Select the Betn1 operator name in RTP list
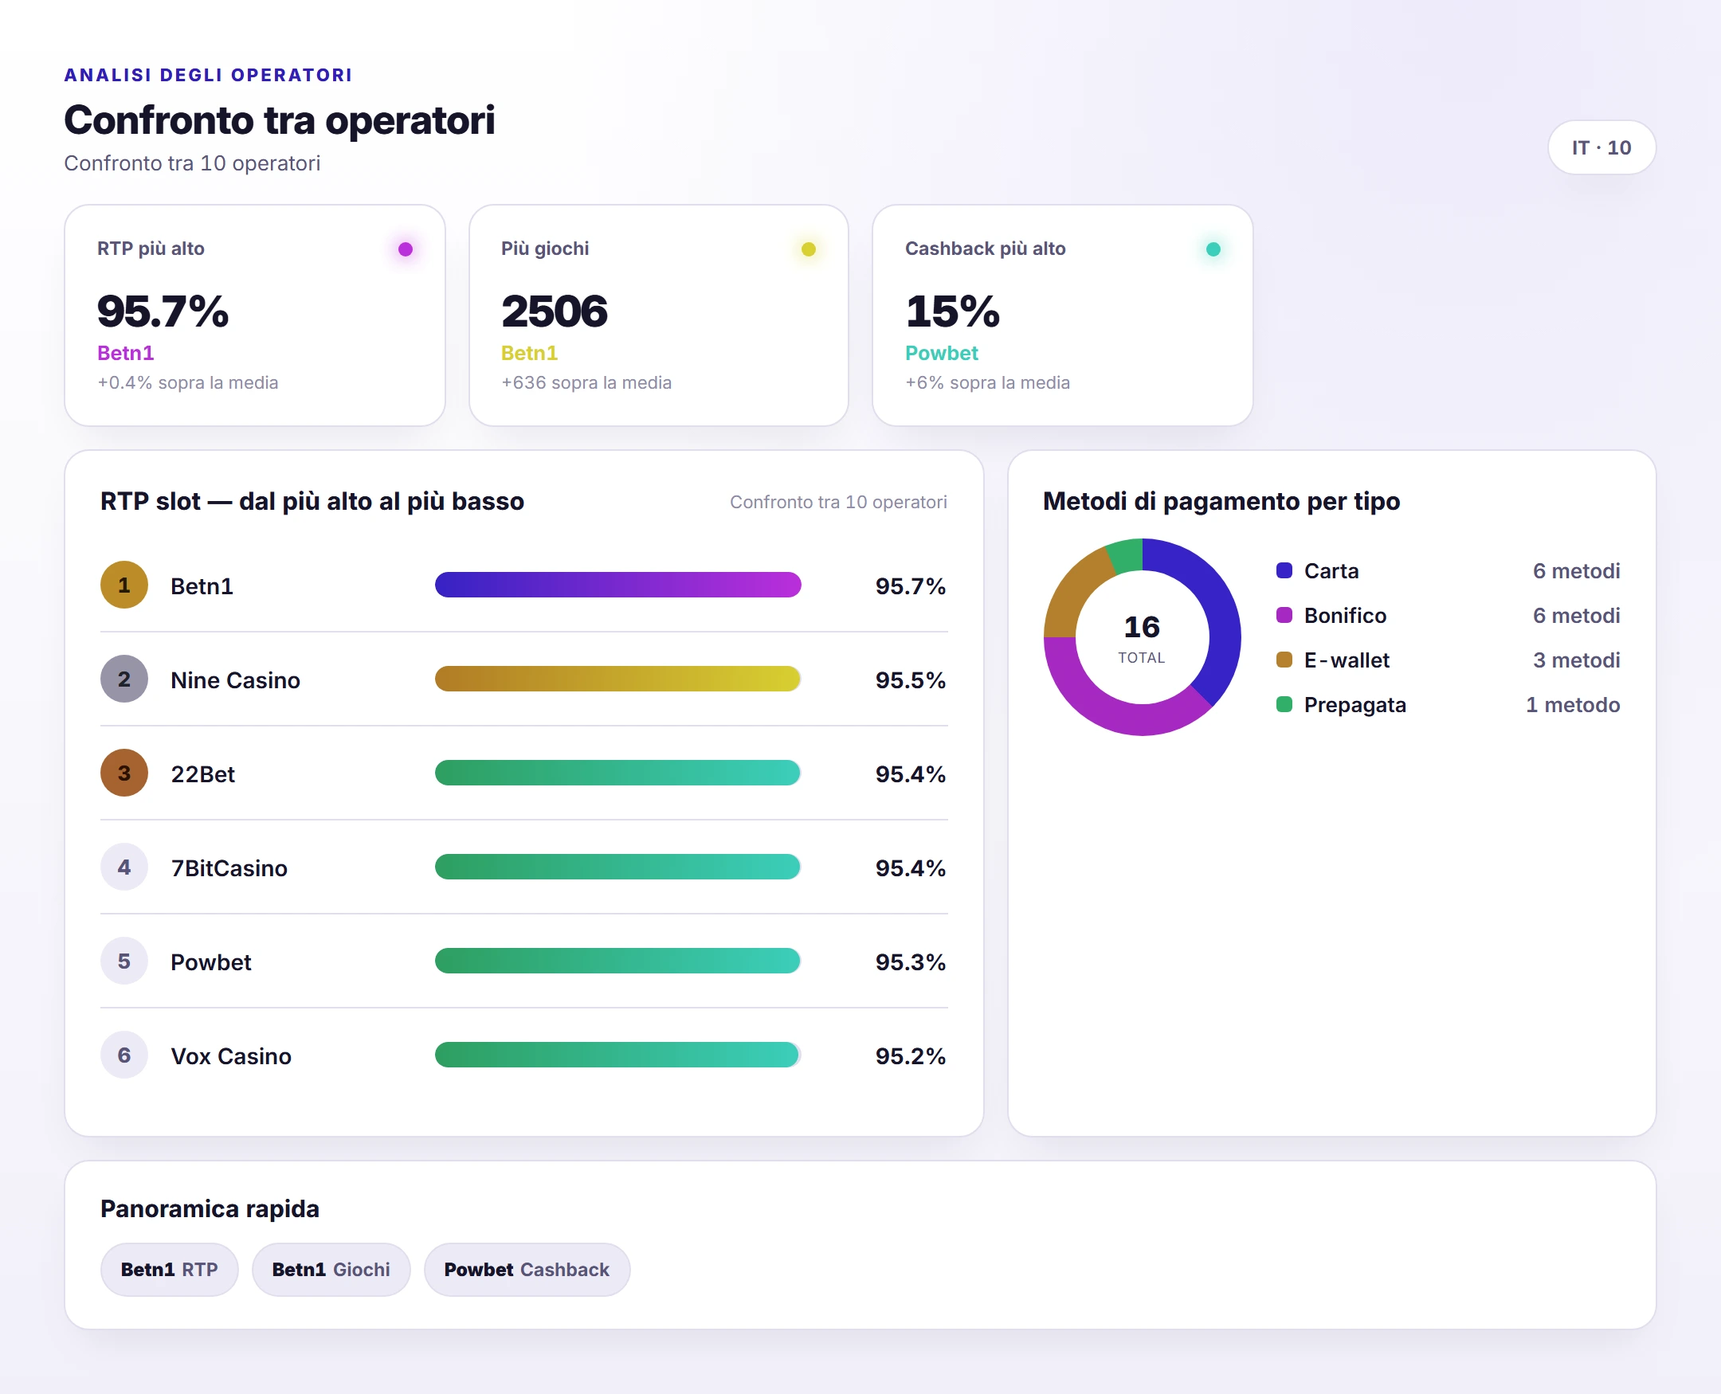Image resolution: width=1721 pixels, height=1394 pixels. pos(202,586)
